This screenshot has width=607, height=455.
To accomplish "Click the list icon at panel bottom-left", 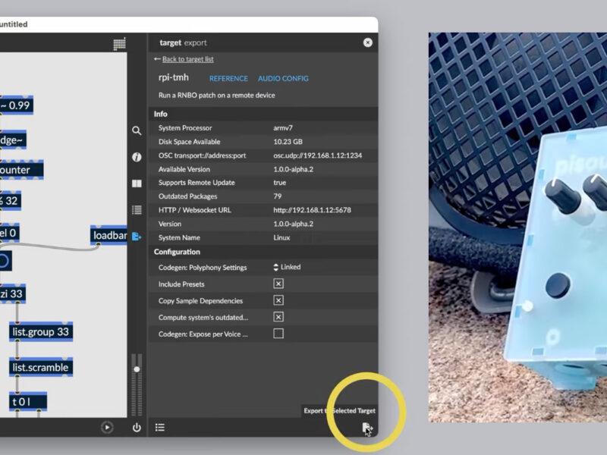I will coord(160,428).
